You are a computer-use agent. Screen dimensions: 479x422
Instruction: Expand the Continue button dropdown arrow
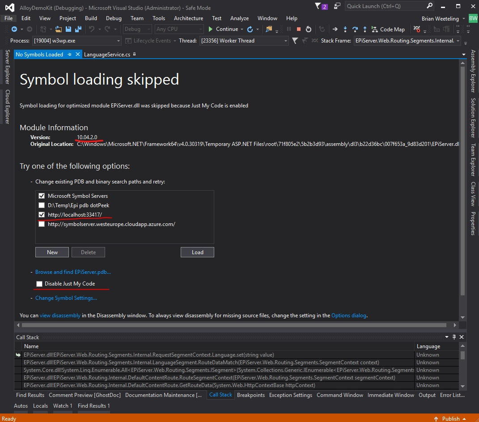242,30
